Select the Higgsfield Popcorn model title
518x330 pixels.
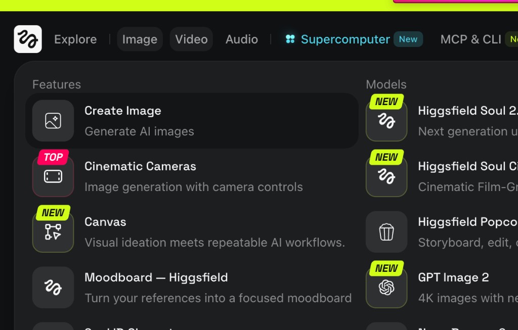coord(468,222)
